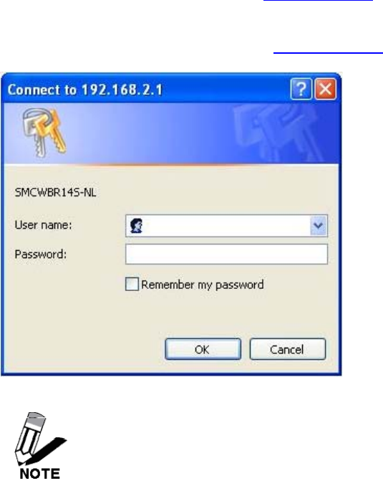Image resolution: width=383 pixels, height=481 pixels.
Task: Confirm login with the OK button
Action: pos(203,349)
